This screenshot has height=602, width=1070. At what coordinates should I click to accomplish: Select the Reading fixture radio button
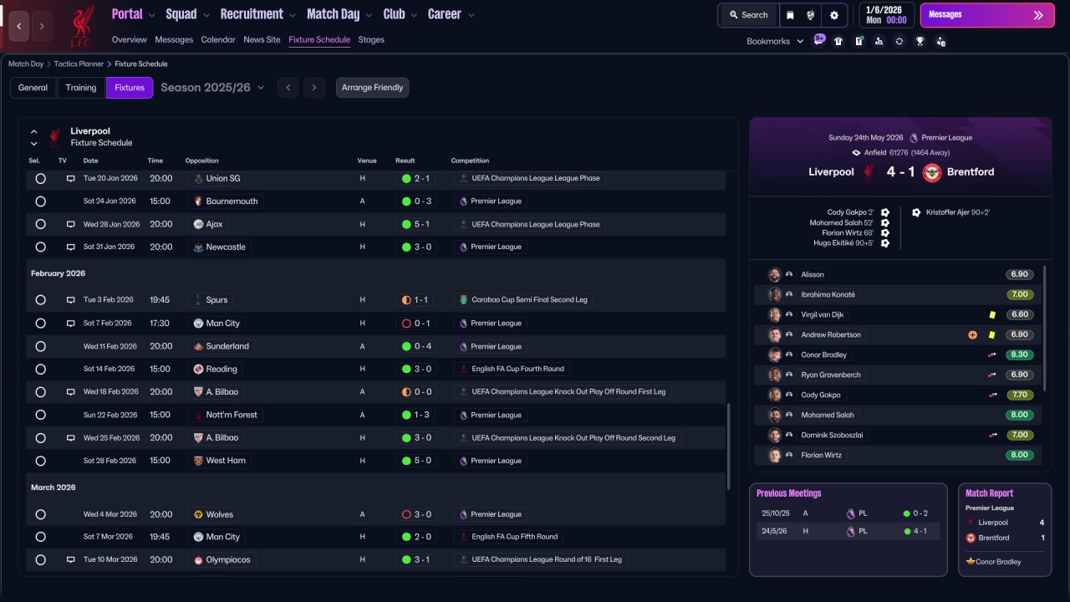[40, 369]
